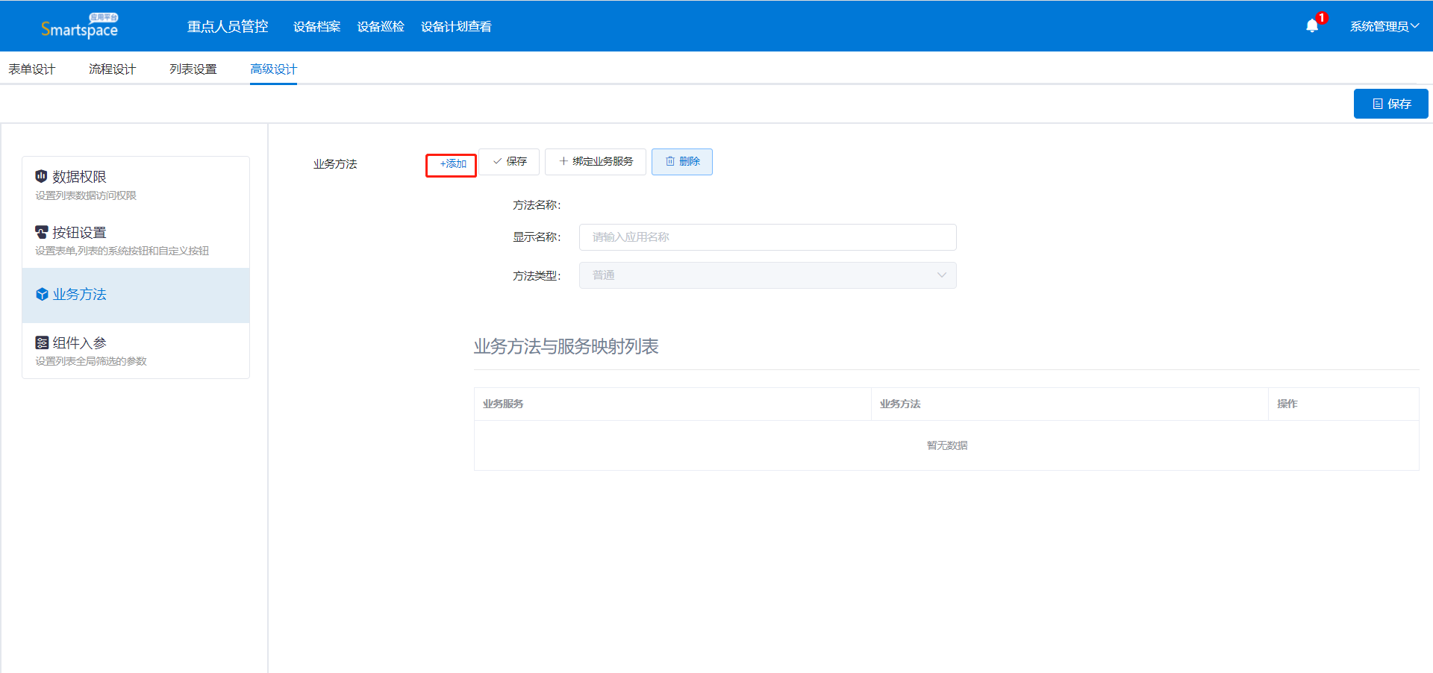
Task: Go to 设备档案 in top navigation
Action: [x=317, y=26]
